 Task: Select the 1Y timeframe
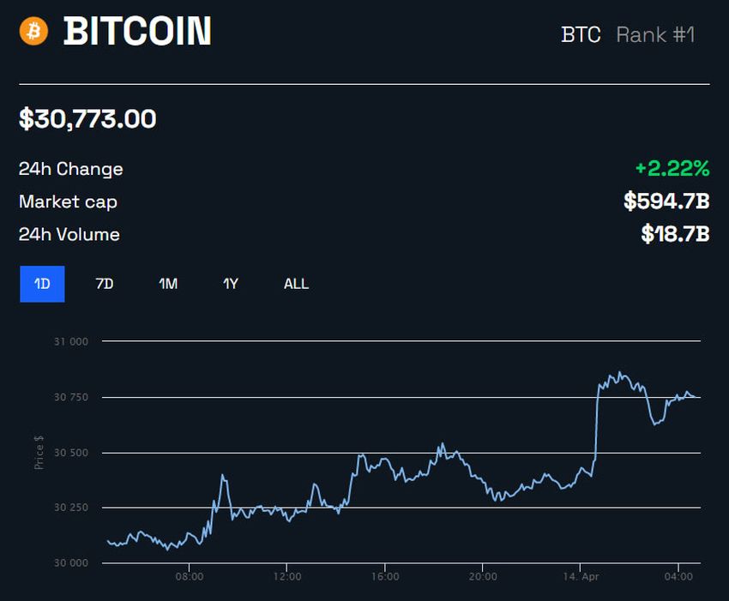coord(230,283)
